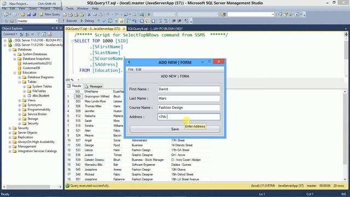Click Find in Files icon
This screenshot has width=350, height=197.
(x=224, y=15)
